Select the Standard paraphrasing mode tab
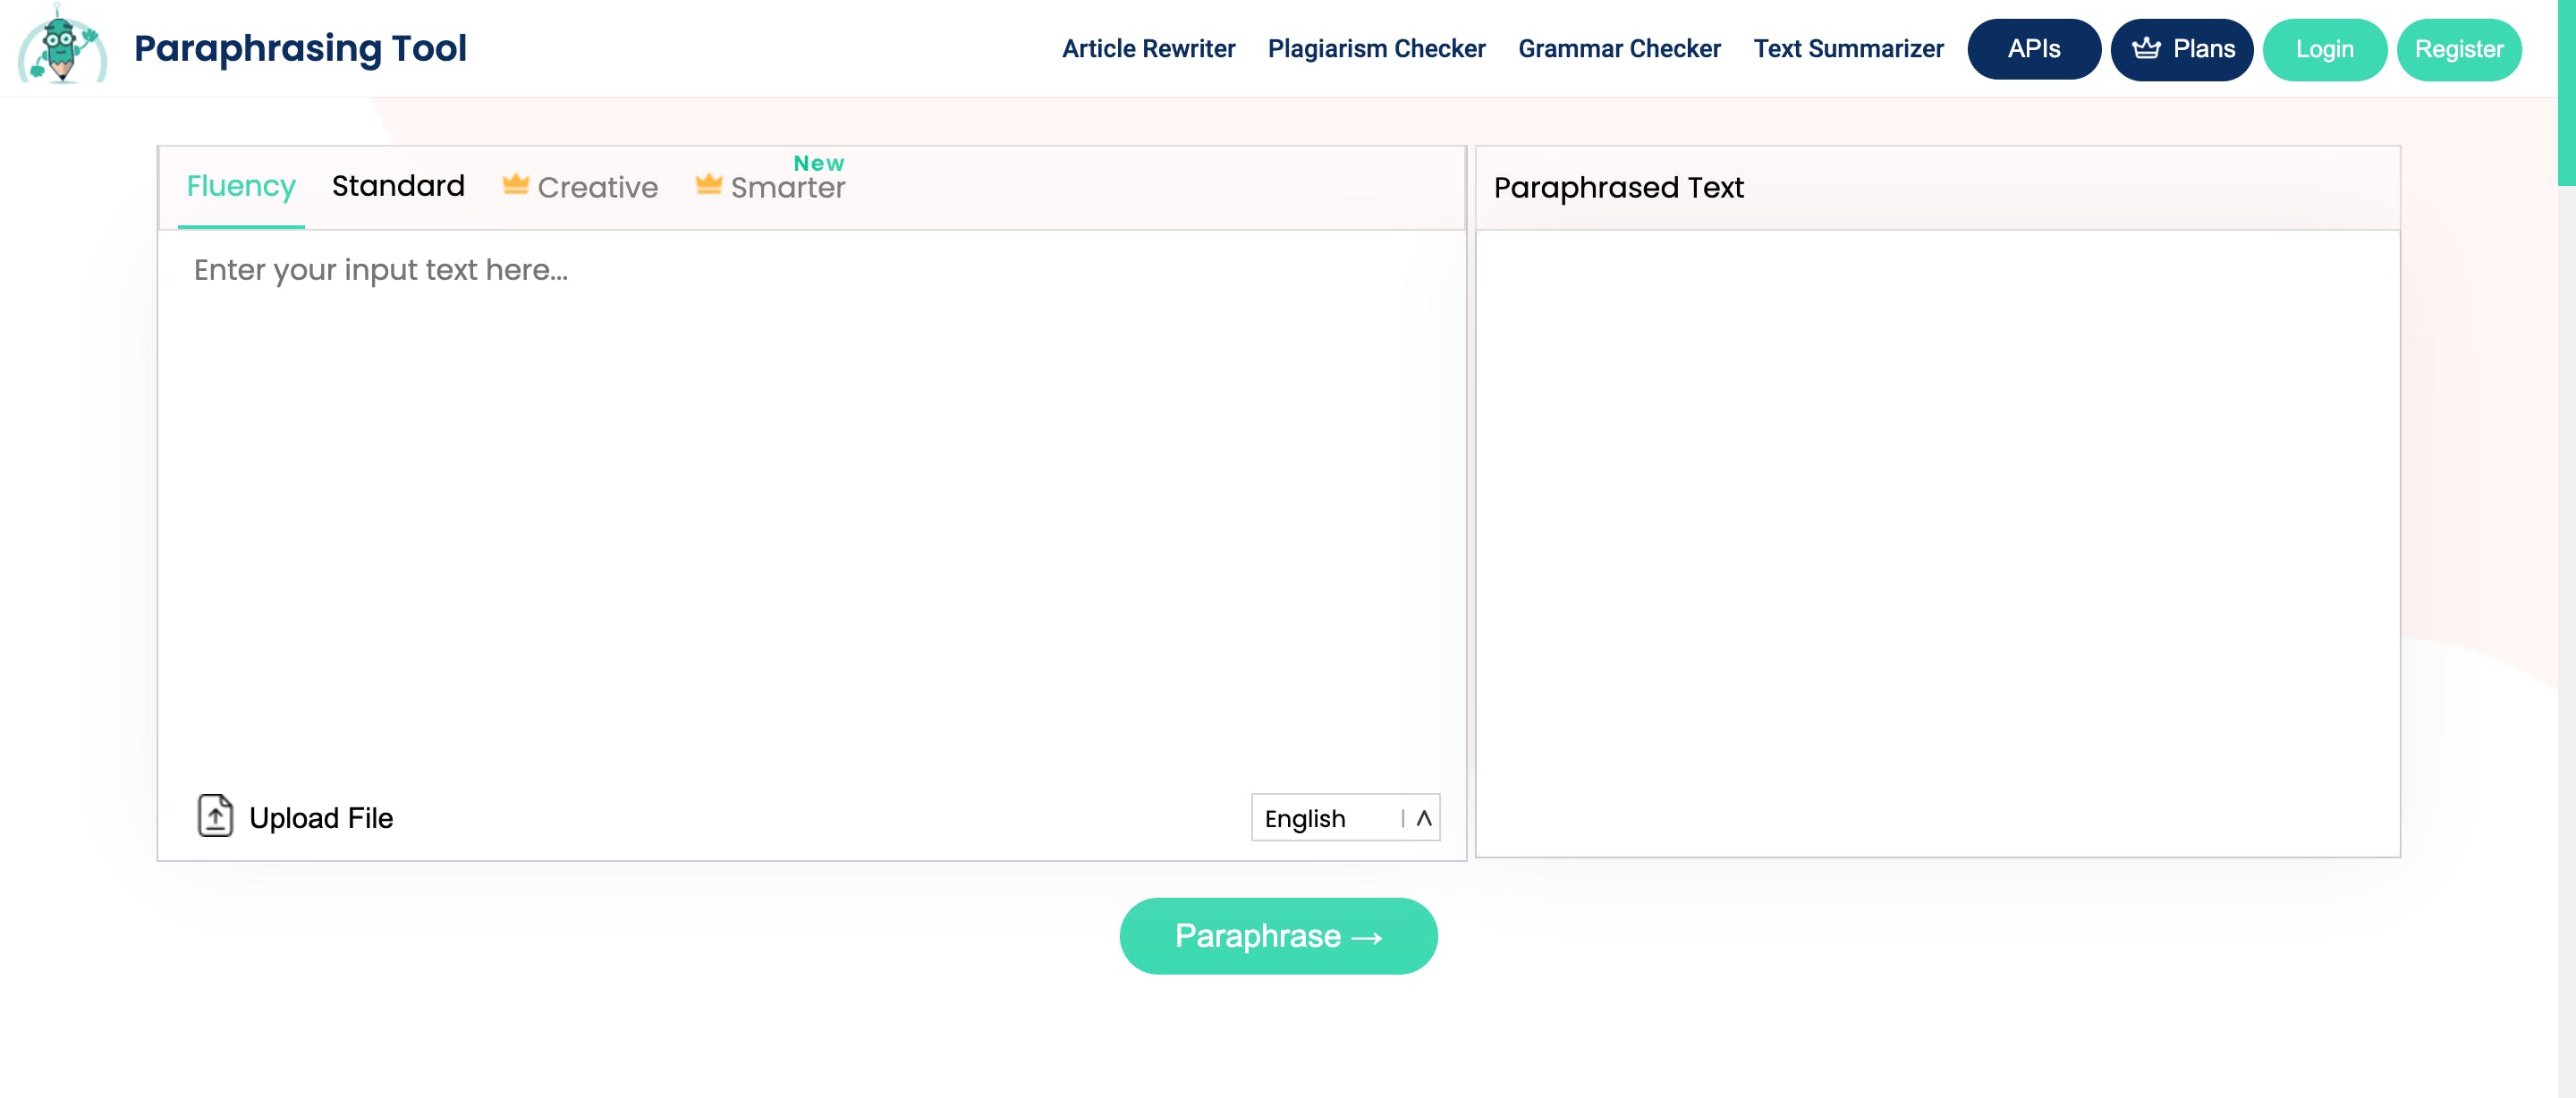2576x1098 pixels. pos(399,185)
